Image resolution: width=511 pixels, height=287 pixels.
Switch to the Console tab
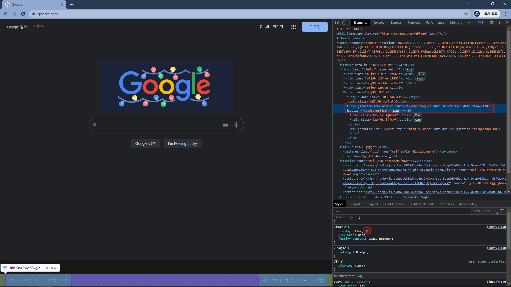(x=378, y=23)
